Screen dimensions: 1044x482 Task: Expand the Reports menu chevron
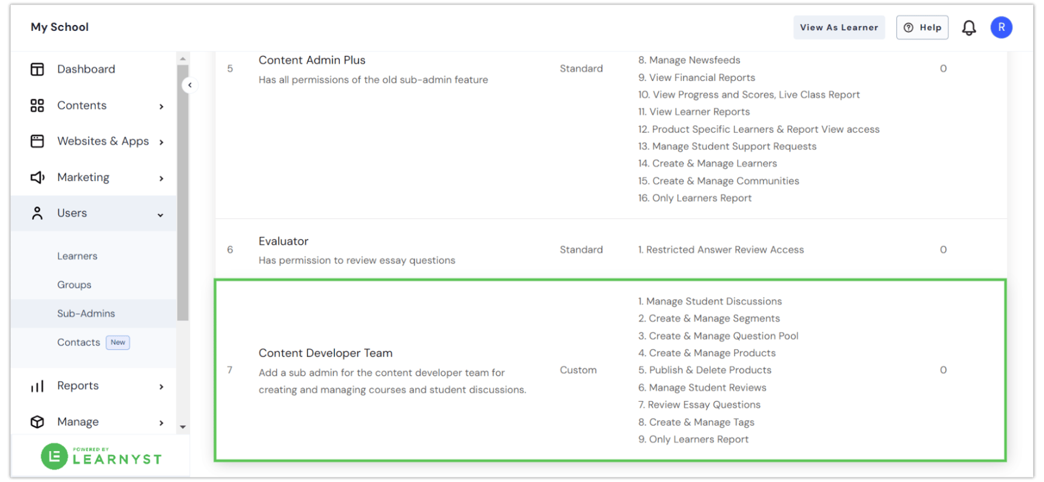[161, 386]
